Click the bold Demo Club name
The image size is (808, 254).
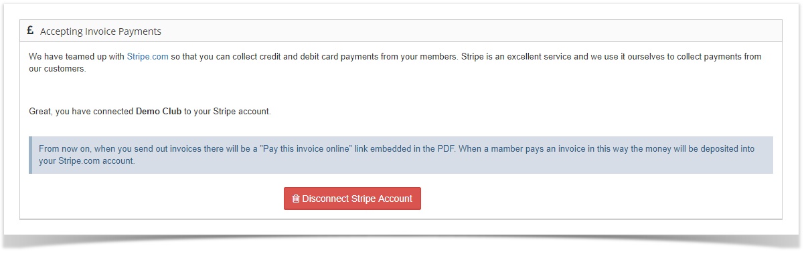159,112
